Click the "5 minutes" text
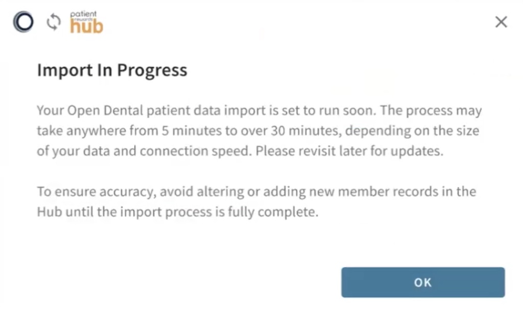 pyautogui.click(x=192, y=131)
